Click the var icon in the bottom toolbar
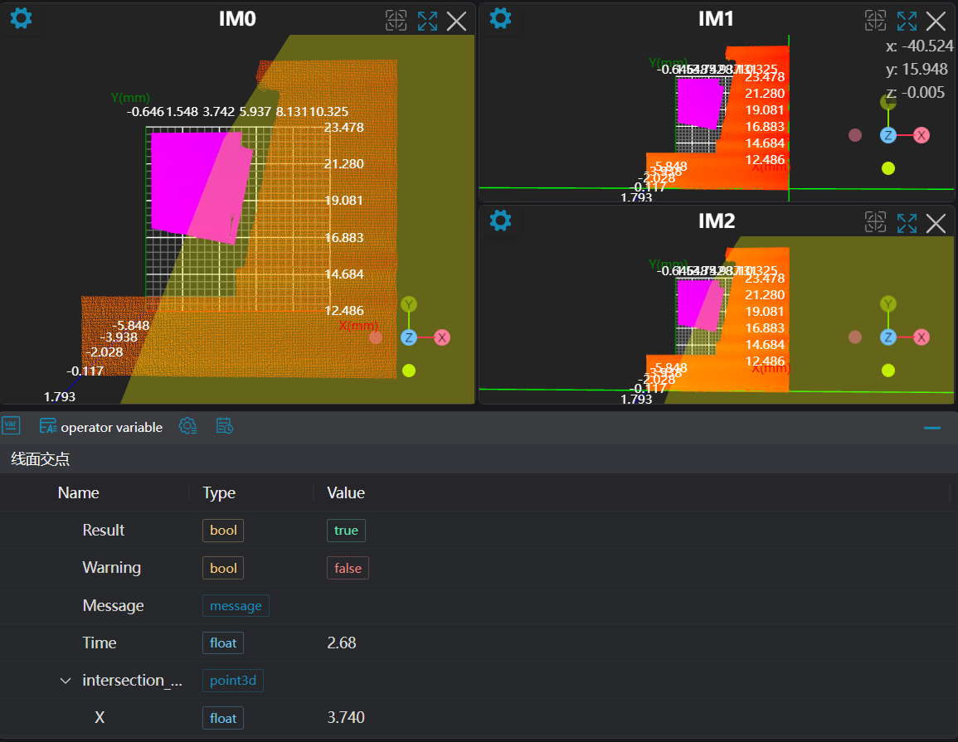Viewport: 958px width, 742px height. coord(11,426)
